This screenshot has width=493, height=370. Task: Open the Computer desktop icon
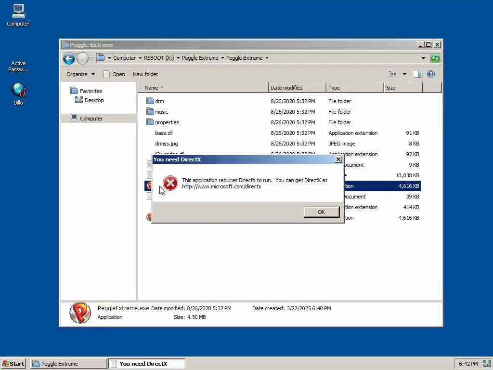point(18,15)
